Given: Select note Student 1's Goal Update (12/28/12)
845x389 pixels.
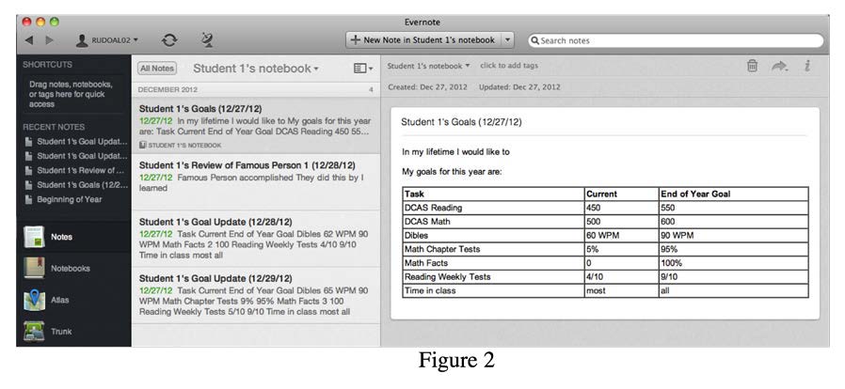Looking at the screenshot, I should [x=255, y=239].
